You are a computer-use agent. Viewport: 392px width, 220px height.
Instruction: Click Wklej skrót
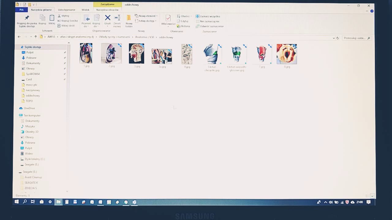(66, 26)
